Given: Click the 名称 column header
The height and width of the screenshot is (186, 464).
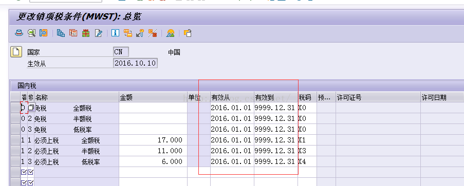Looking at the screenshot, I should [77, 97].
